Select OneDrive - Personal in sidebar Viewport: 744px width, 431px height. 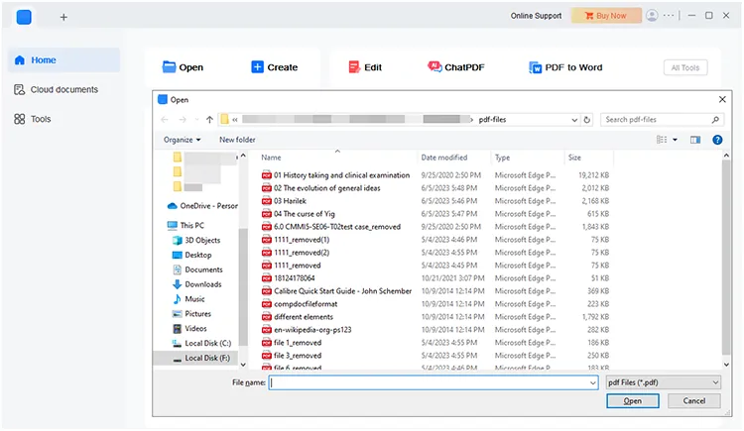click(202, 206)
